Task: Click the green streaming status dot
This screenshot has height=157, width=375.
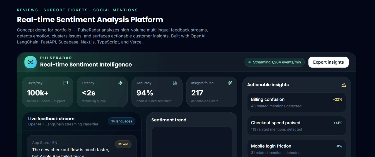Action: [x=250, y=62]
